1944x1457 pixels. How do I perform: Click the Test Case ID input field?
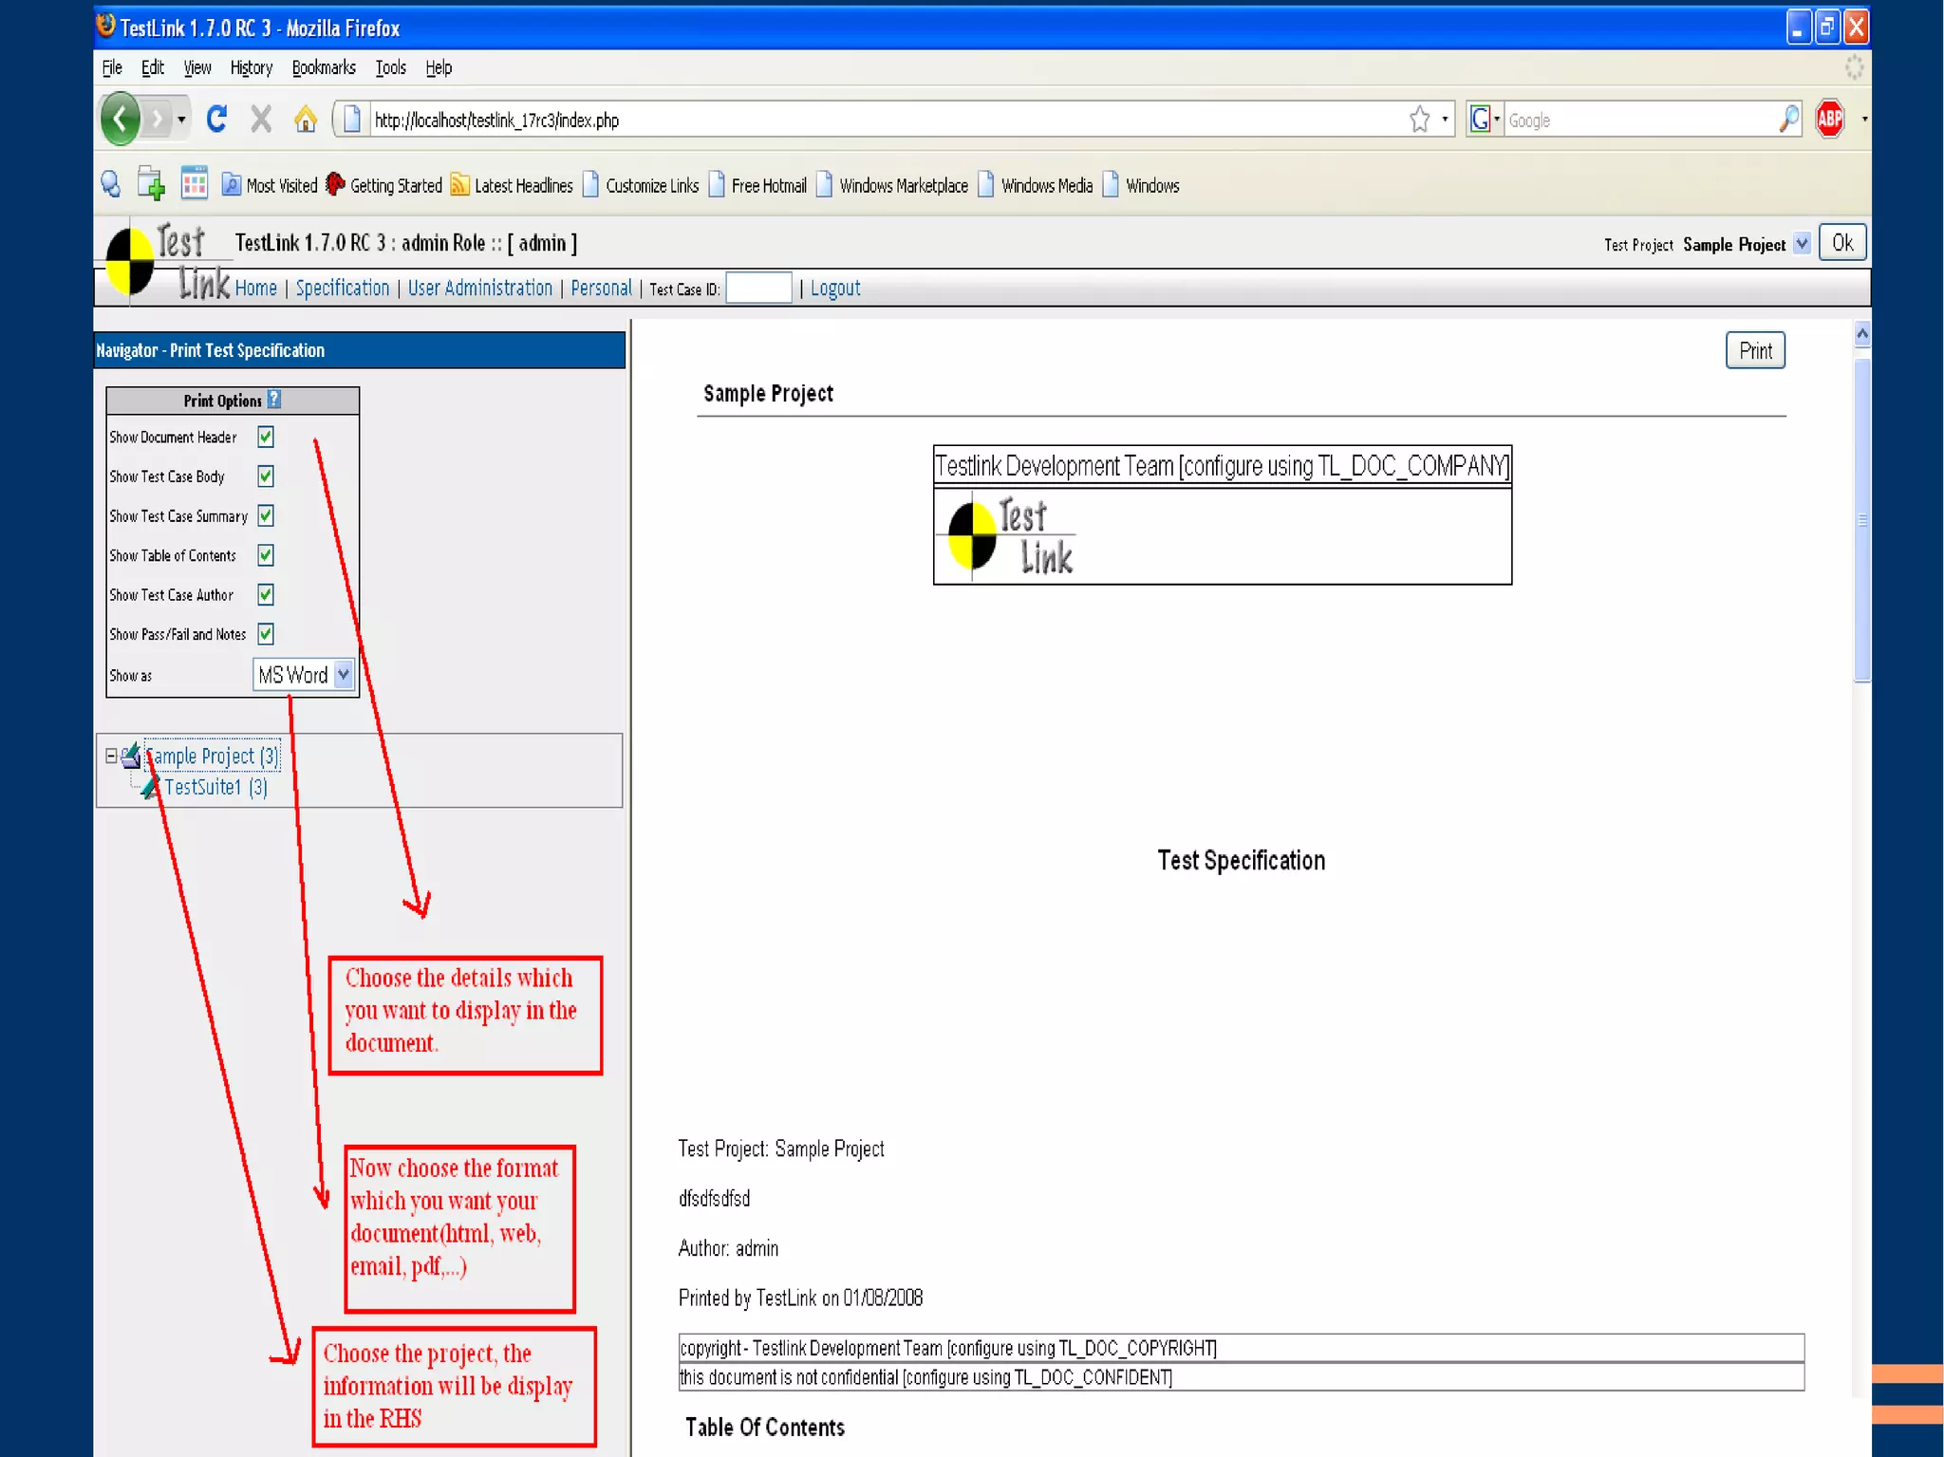758,288
